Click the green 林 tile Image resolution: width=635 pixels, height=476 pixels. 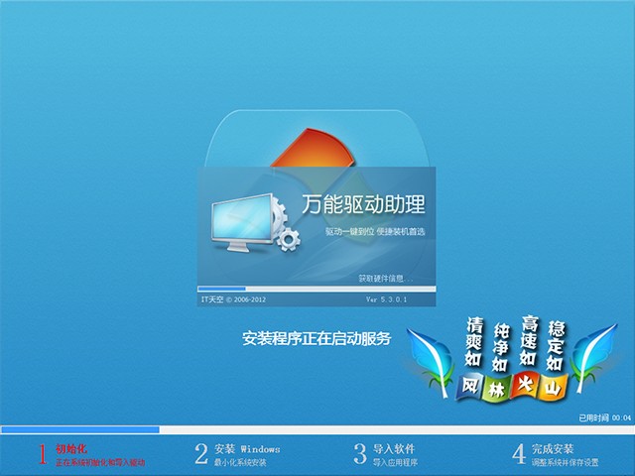(496, 389)
